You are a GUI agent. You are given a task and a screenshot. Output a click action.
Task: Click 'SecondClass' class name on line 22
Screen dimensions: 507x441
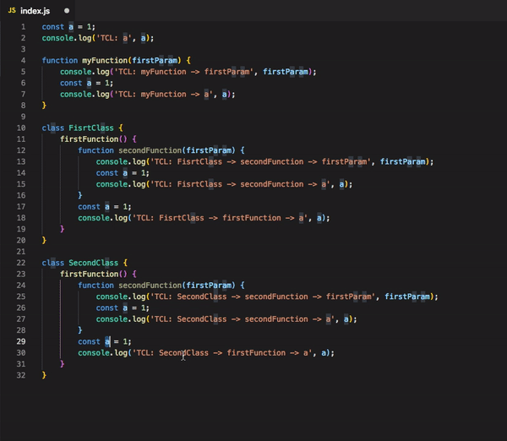pos(94,263)
